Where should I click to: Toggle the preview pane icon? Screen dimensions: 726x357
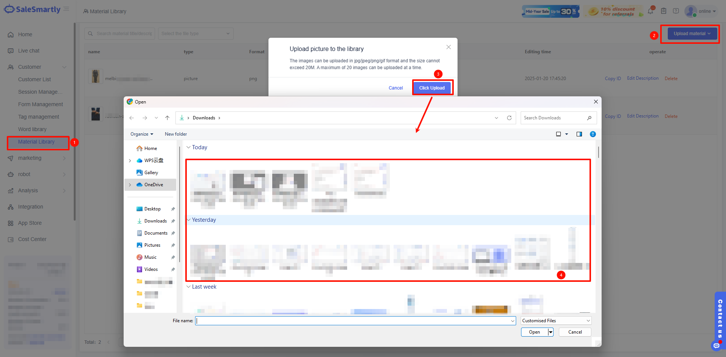click(579, 134)
